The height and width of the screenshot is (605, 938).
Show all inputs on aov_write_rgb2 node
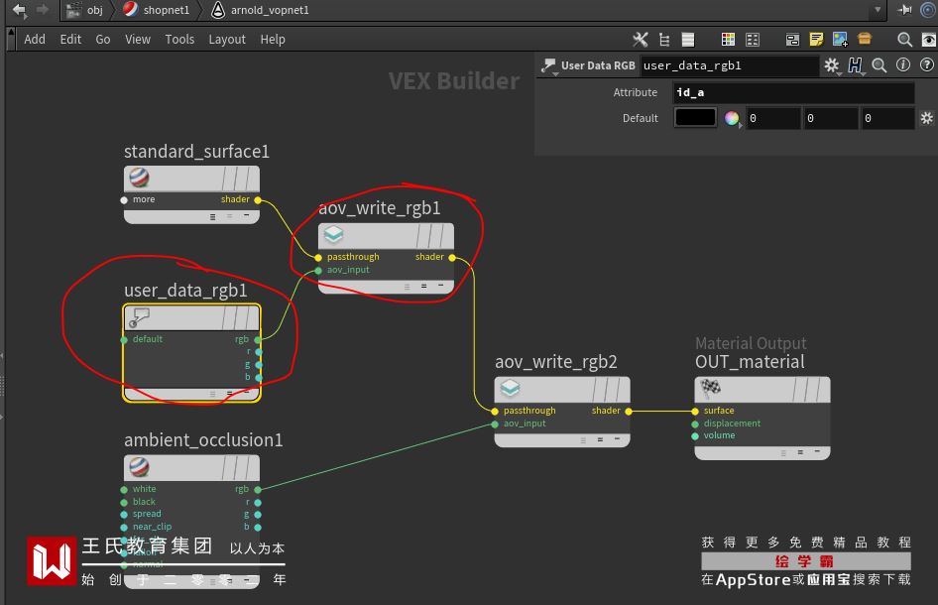pos(583,440)
